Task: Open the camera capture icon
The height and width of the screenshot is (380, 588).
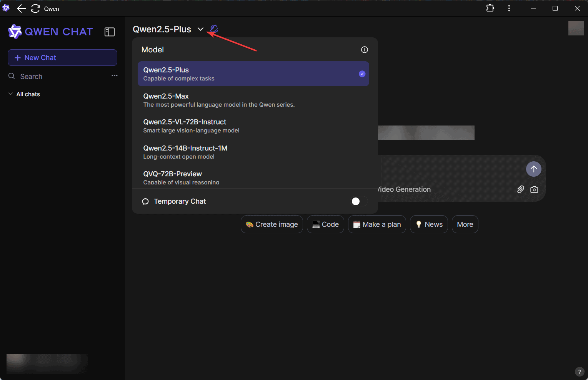Action: coord(534,189)
